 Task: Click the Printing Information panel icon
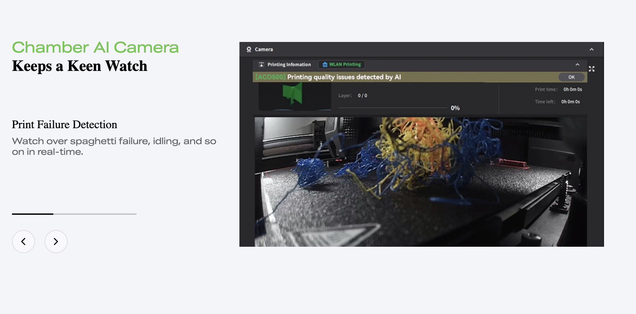pyautogui.click(x=261, y=65)
